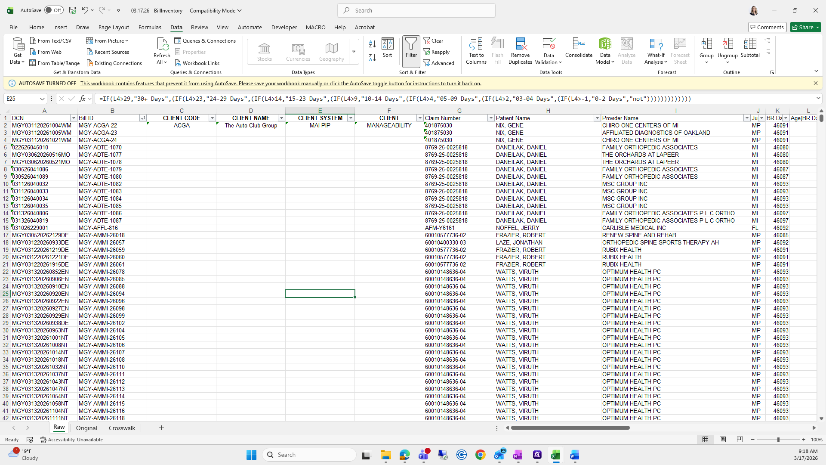Click the Filter funnel icon
Viewport: 826px width, 465px height.
point(411,47)
